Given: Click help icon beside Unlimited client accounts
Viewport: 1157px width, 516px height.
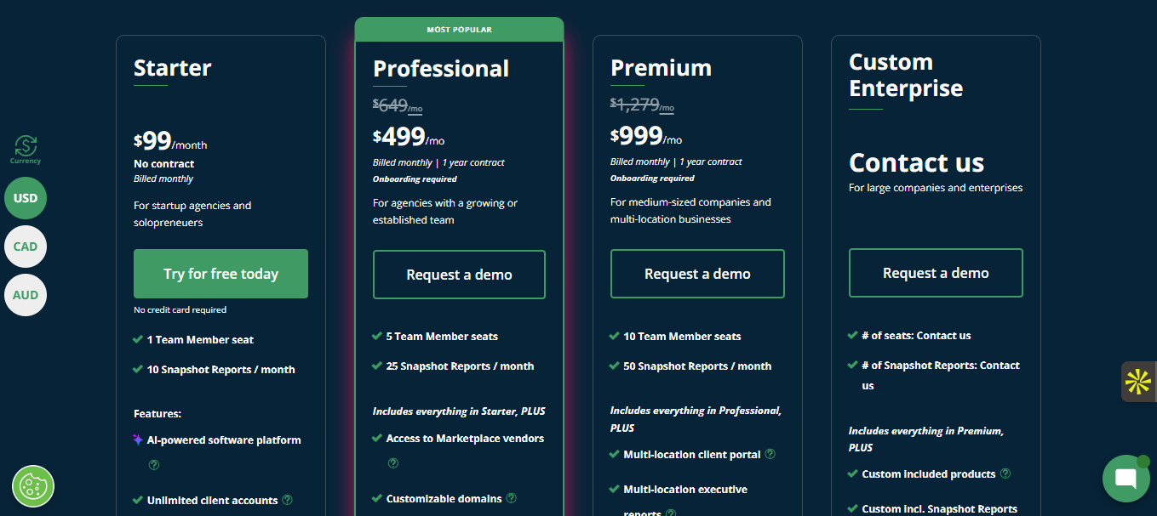Looking at the screenshot, I should [x=287, y=500].
